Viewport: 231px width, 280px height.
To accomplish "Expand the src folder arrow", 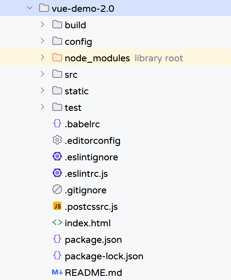I will pyautogui.click(x=42, y=74).
